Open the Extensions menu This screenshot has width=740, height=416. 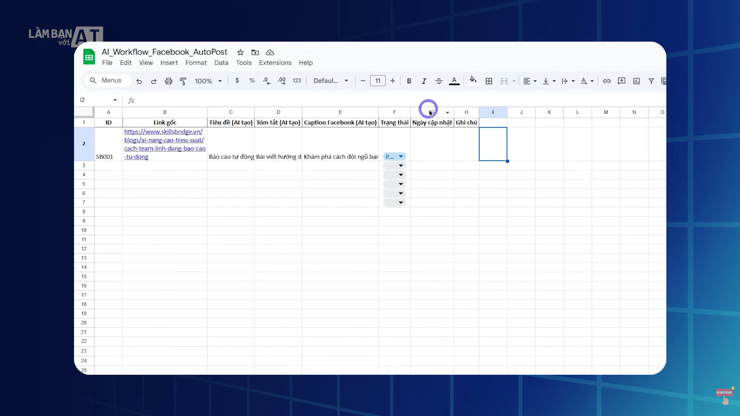pyautogui.click(x=275, y=63)
